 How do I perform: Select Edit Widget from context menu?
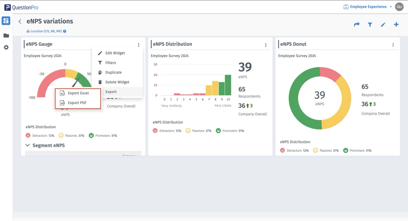[x=115, y=53]
